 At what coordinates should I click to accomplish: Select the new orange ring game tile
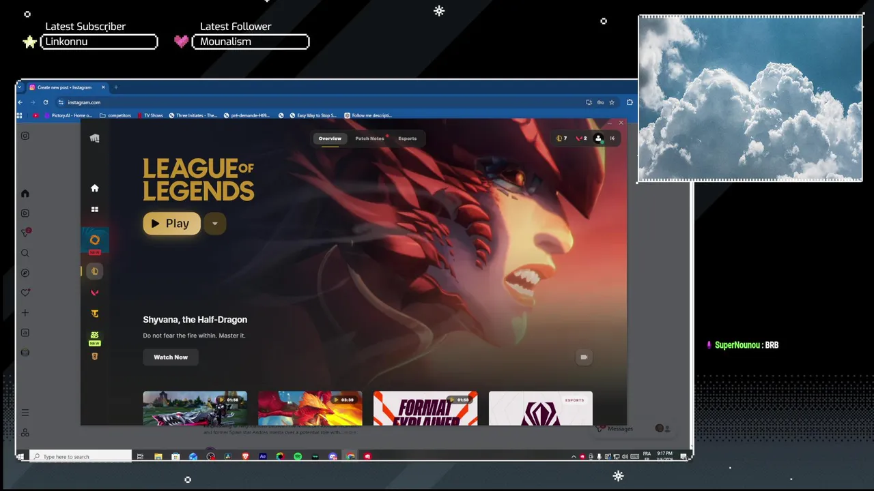[x=95, y=240]
